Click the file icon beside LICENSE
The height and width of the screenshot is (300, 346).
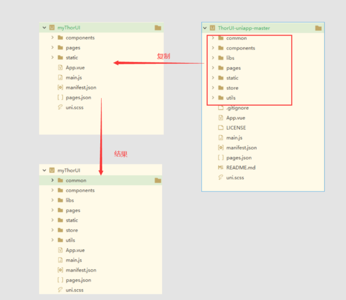[x=220, y=128]
